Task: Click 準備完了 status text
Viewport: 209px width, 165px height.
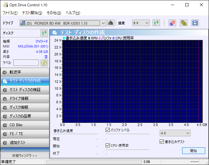Action: (8, 162)
